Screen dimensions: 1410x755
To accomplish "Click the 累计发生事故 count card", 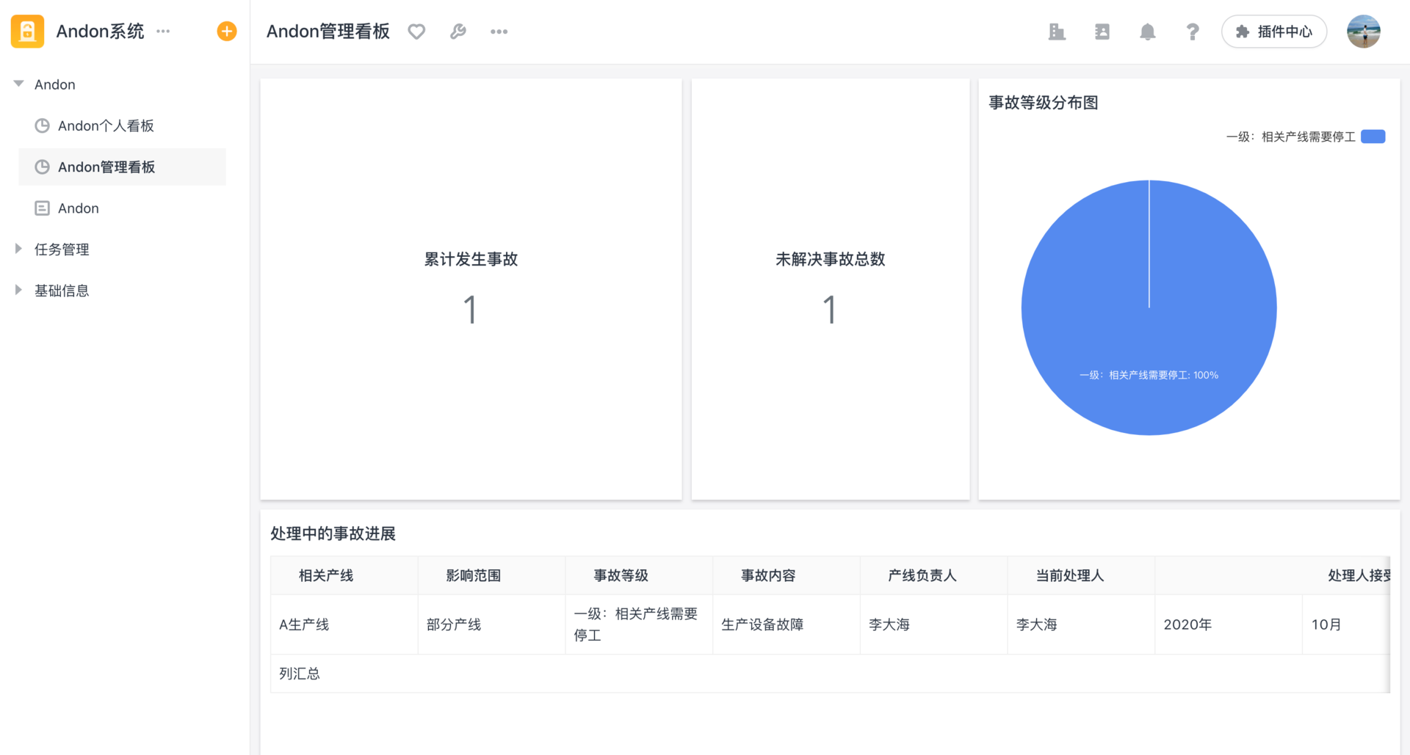I will click(x=471, y=290).
